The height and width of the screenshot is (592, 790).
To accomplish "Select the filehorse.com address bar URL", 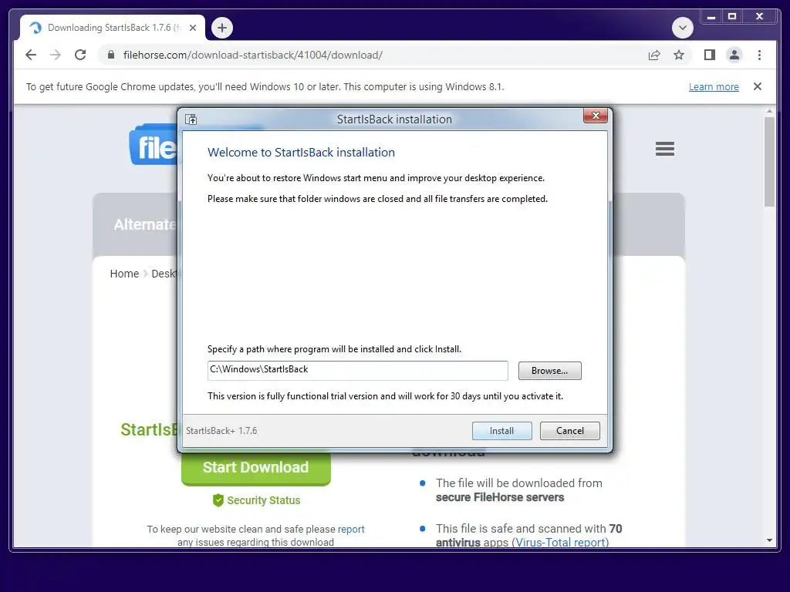I will click(253, 55).
